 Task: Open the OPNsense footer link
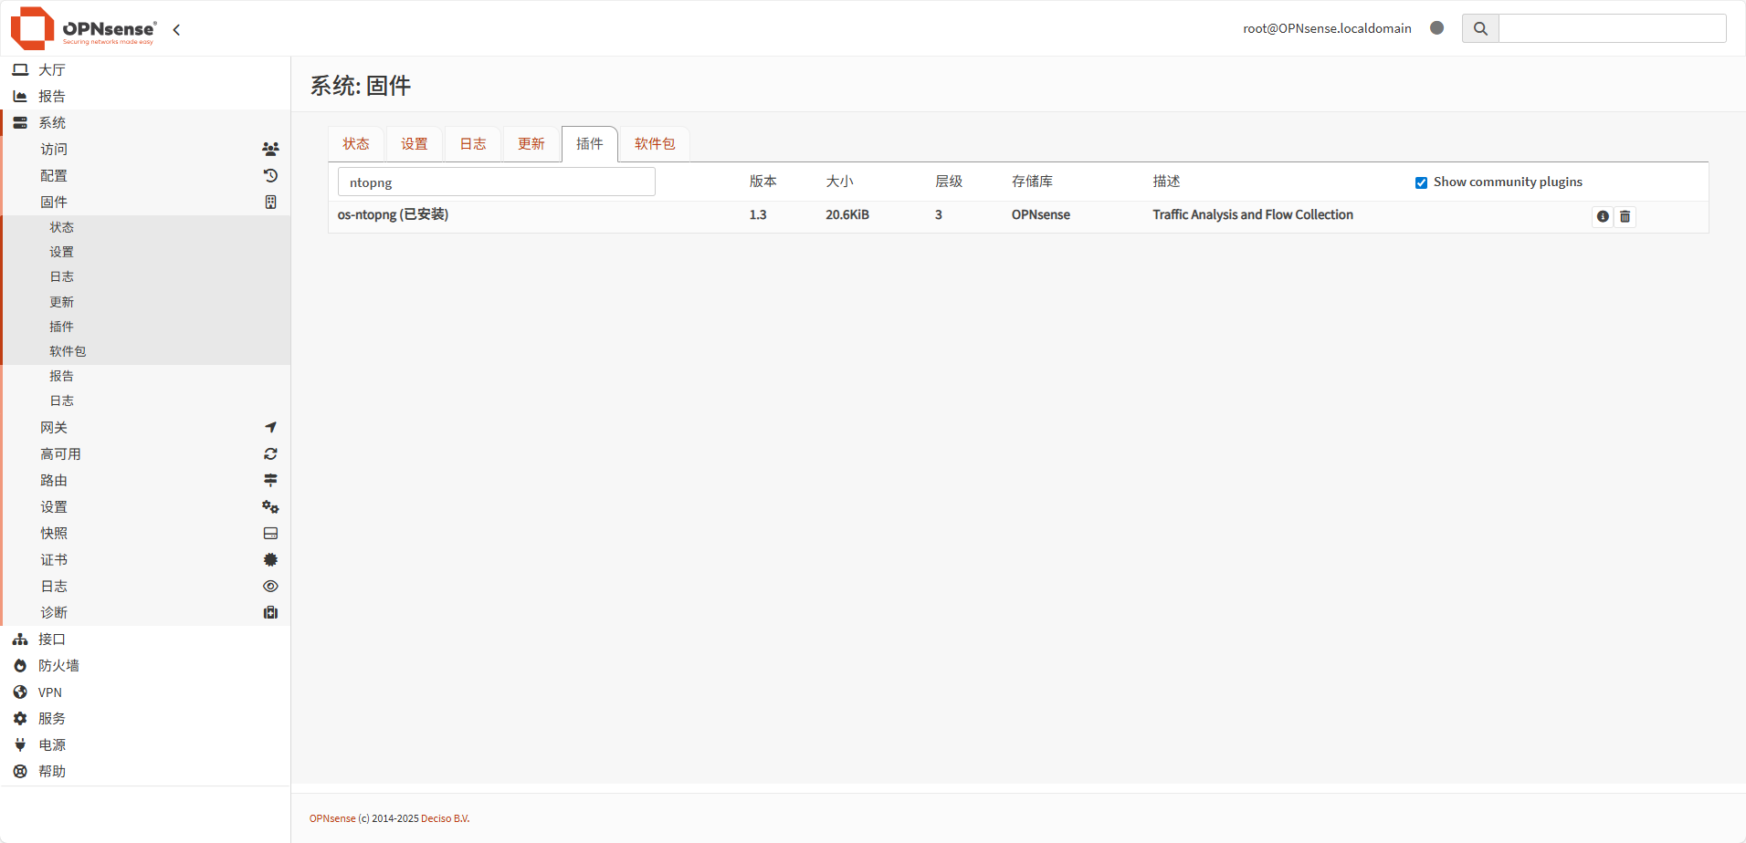click(331, 818)
